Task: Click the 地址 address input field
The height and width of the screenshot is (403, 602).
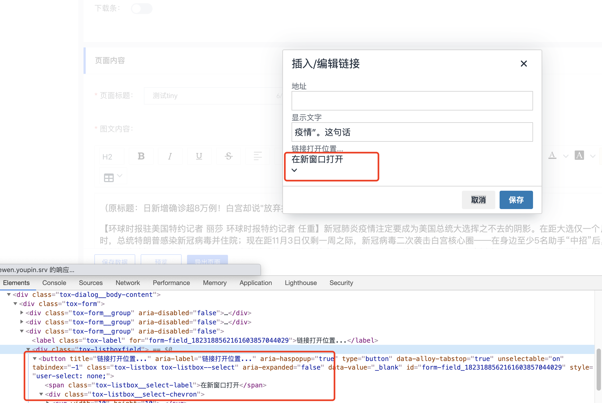Action: coord(412,100)
